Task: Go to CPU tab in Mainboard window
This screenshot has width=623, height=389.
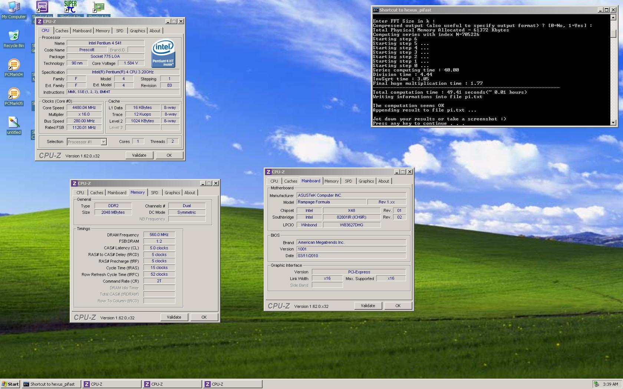Action: pyautogui.click(x=274, y=181)
